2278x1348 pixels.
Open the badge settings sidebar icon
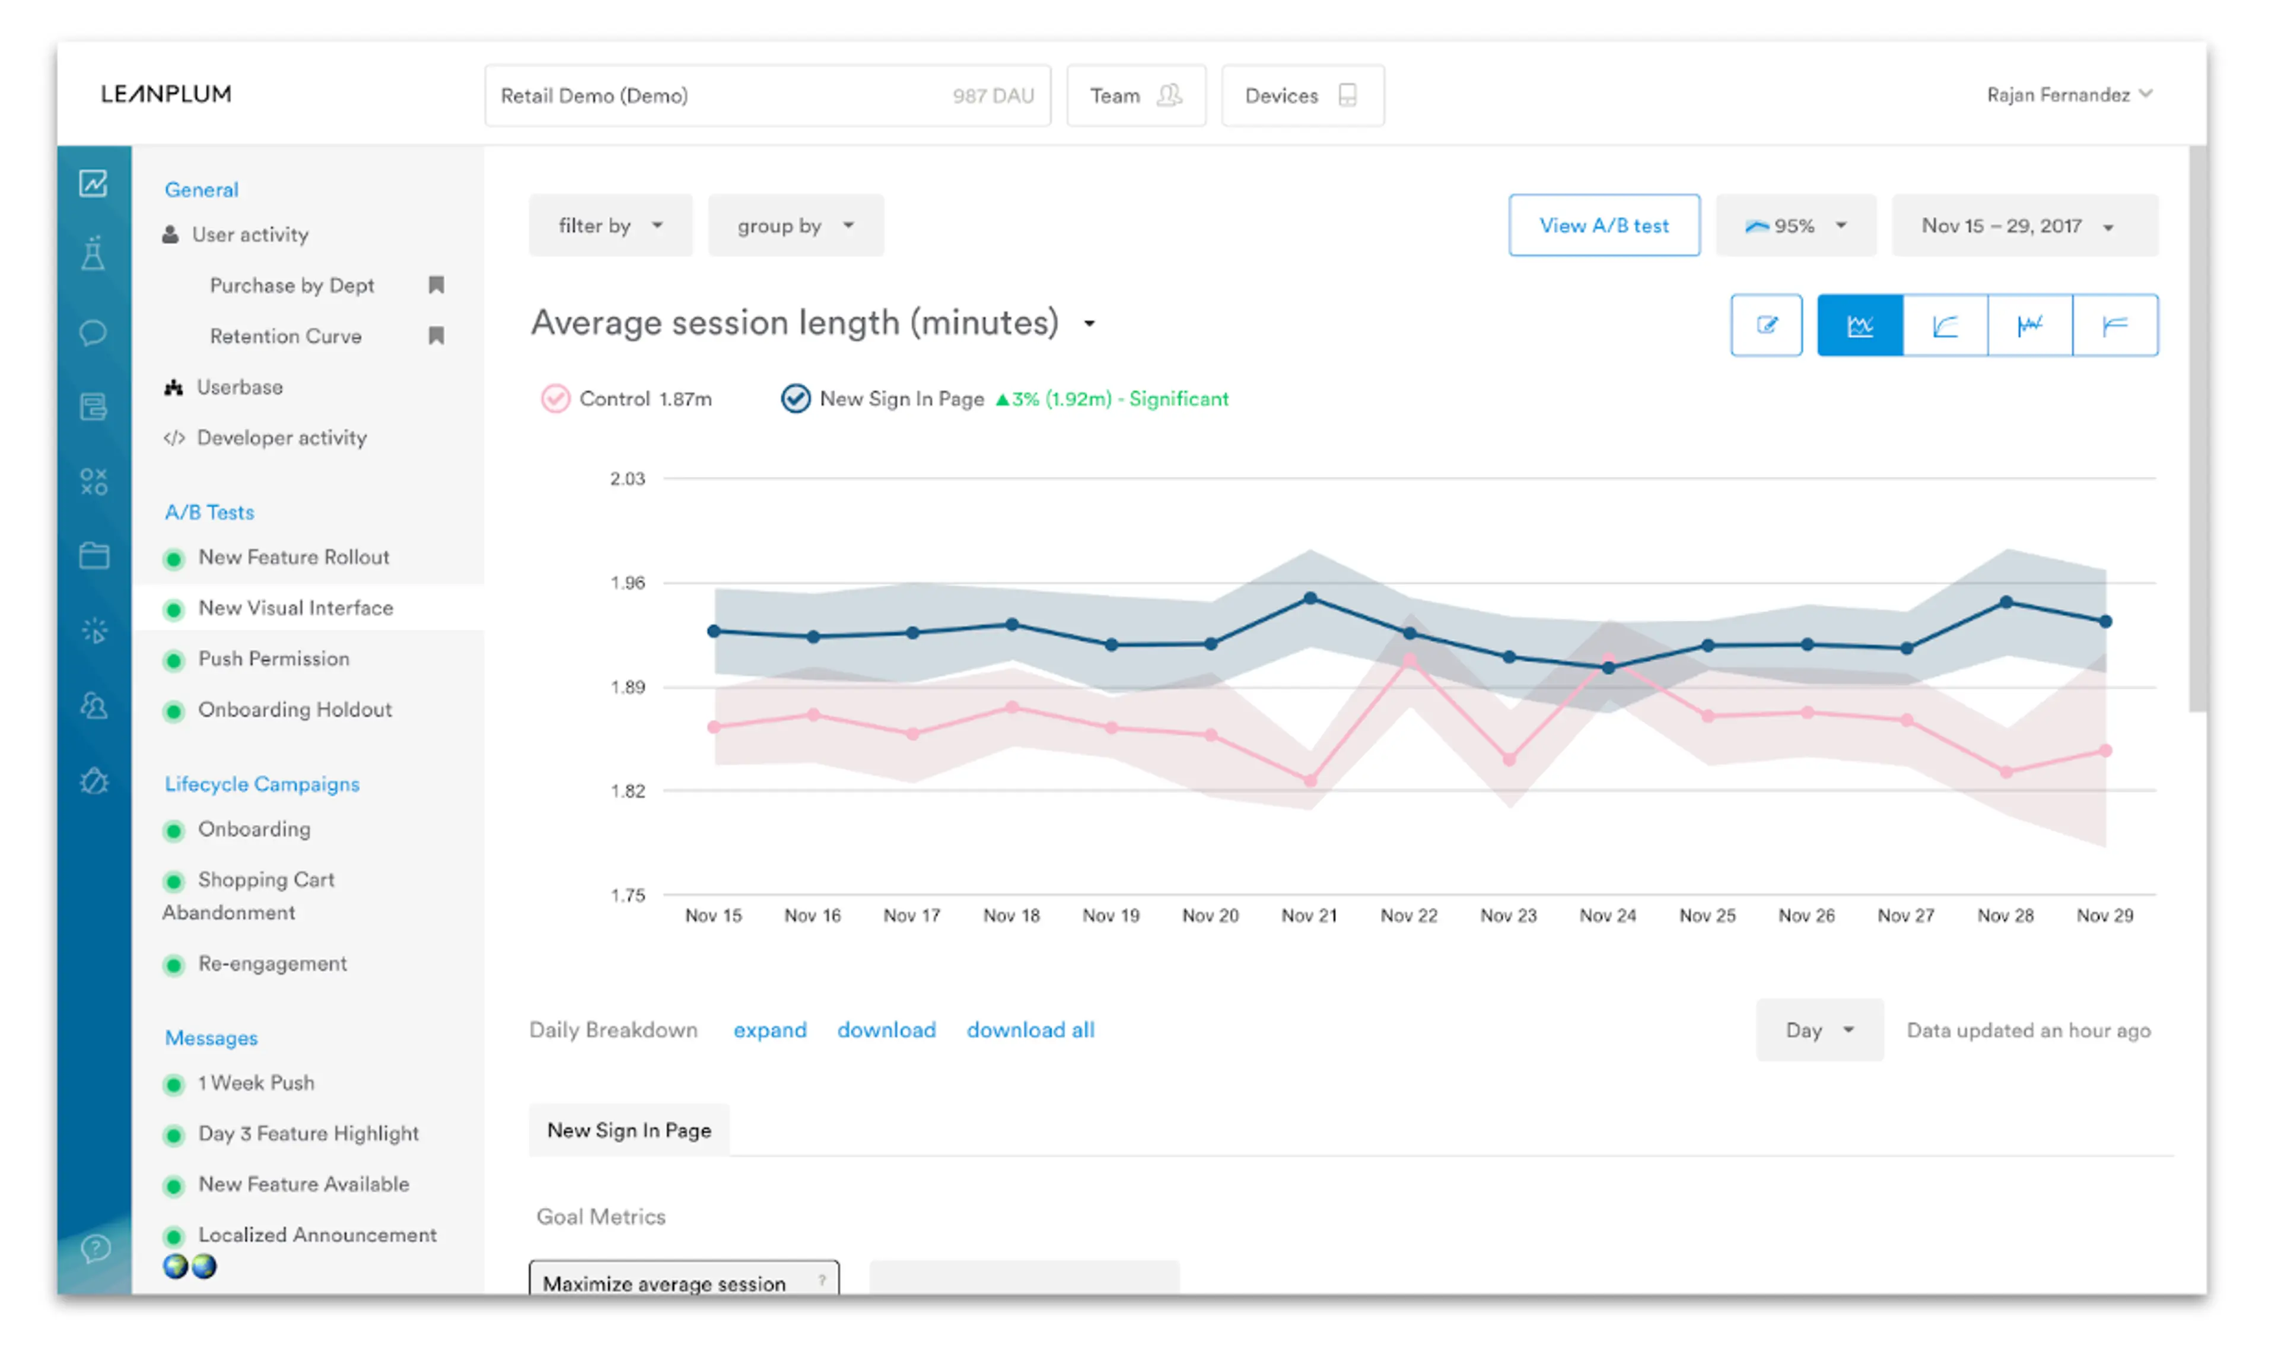94,781
